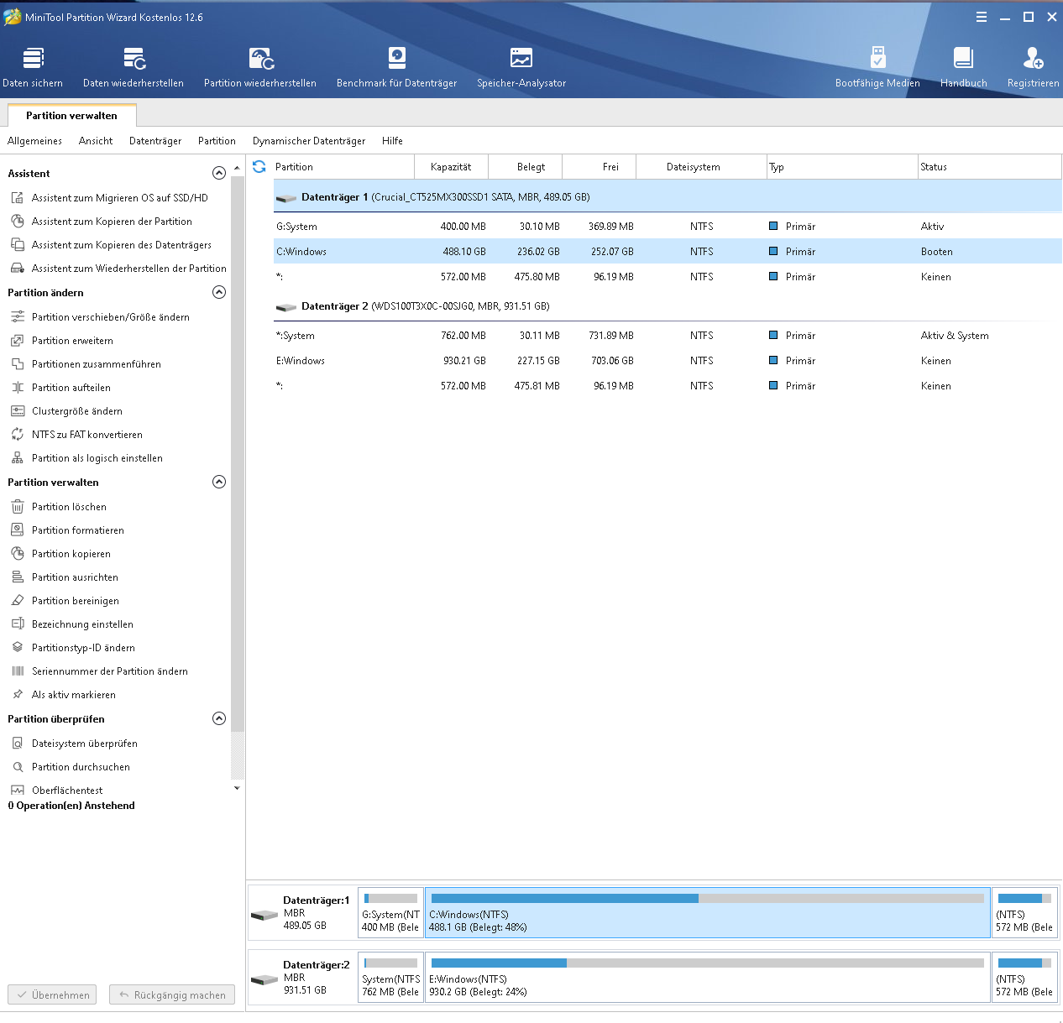This screenshot has height=1023, width=1063.
Task: Select the Datenträger 2 header row
Action: [x=668, y=306]
